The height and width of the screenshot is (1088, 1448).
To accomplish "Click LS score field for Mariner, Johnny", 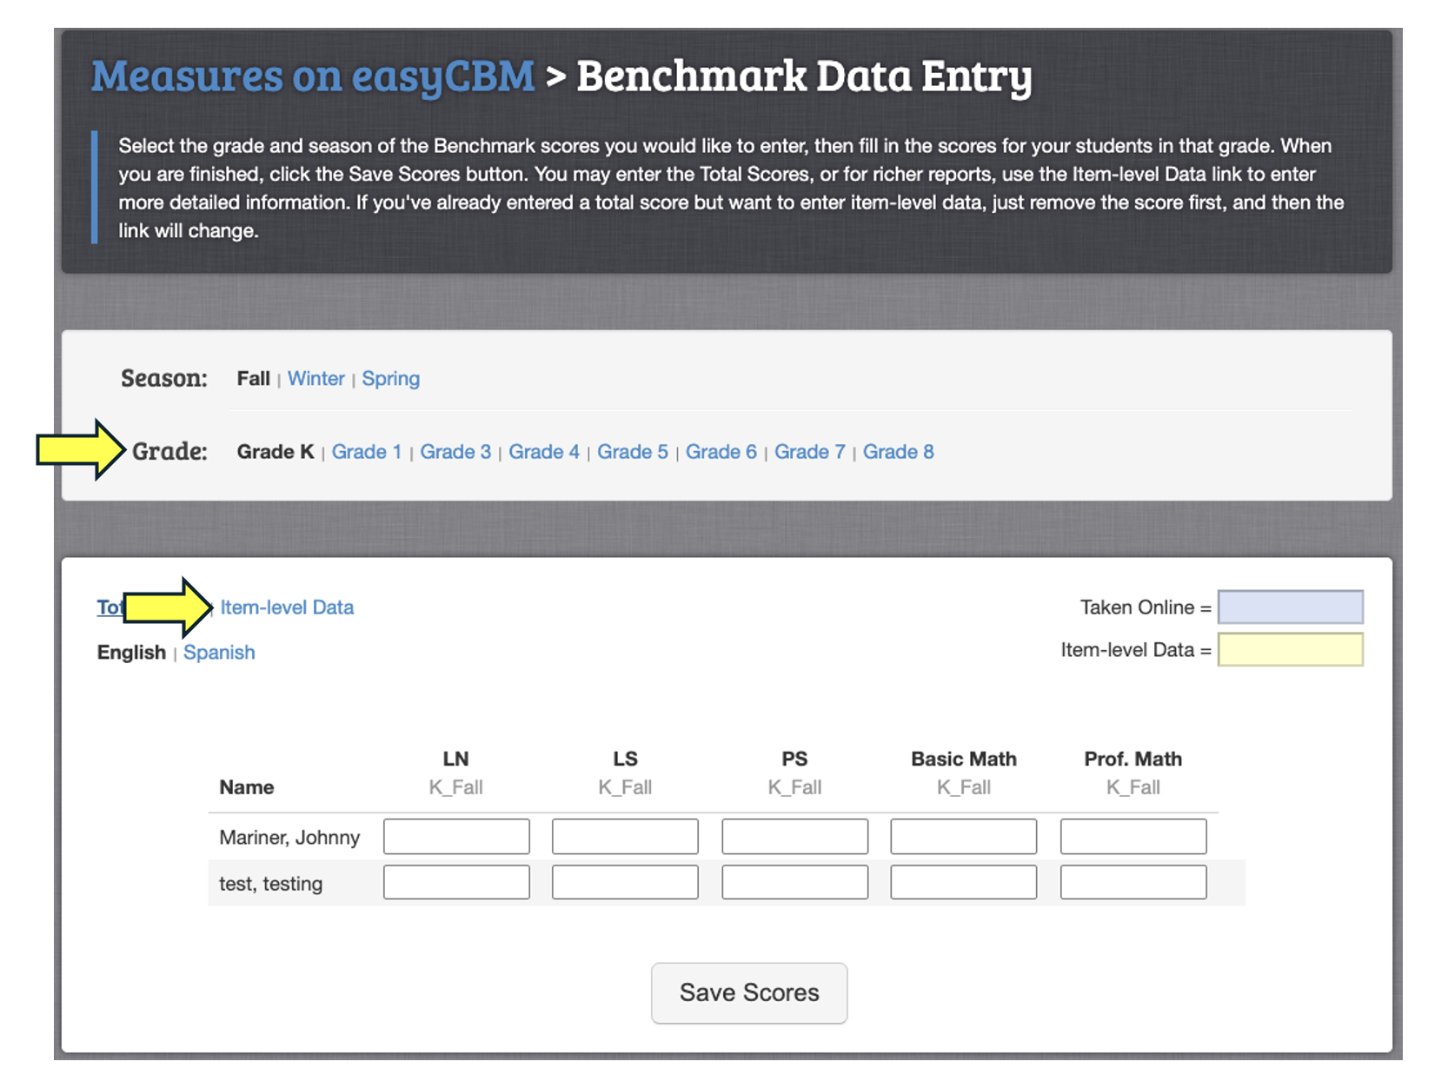I will pyautogui.click(x=625, y=837).
